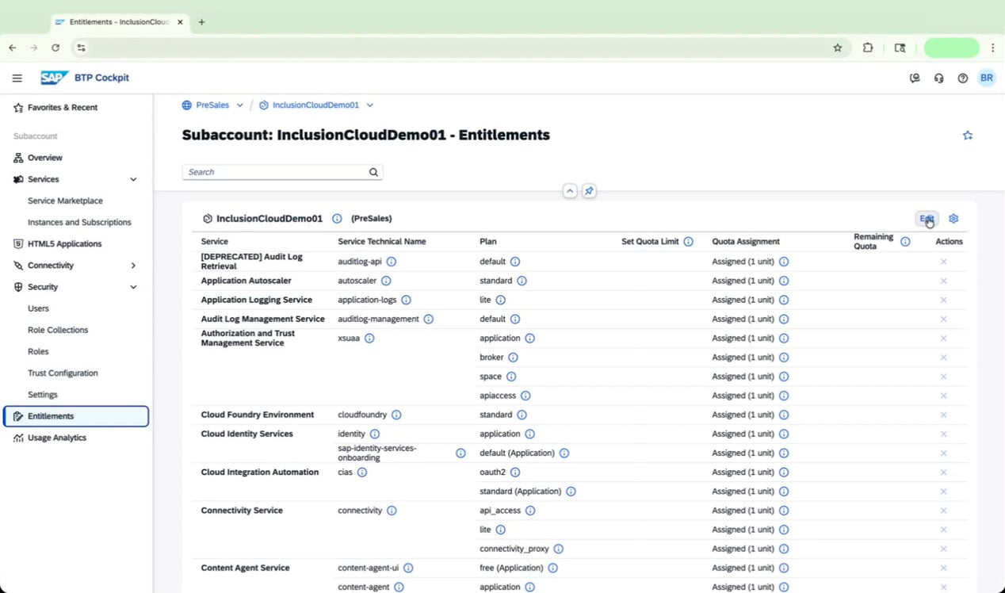
Task: Open the BR user profile avatar
Action: (986, 78)
